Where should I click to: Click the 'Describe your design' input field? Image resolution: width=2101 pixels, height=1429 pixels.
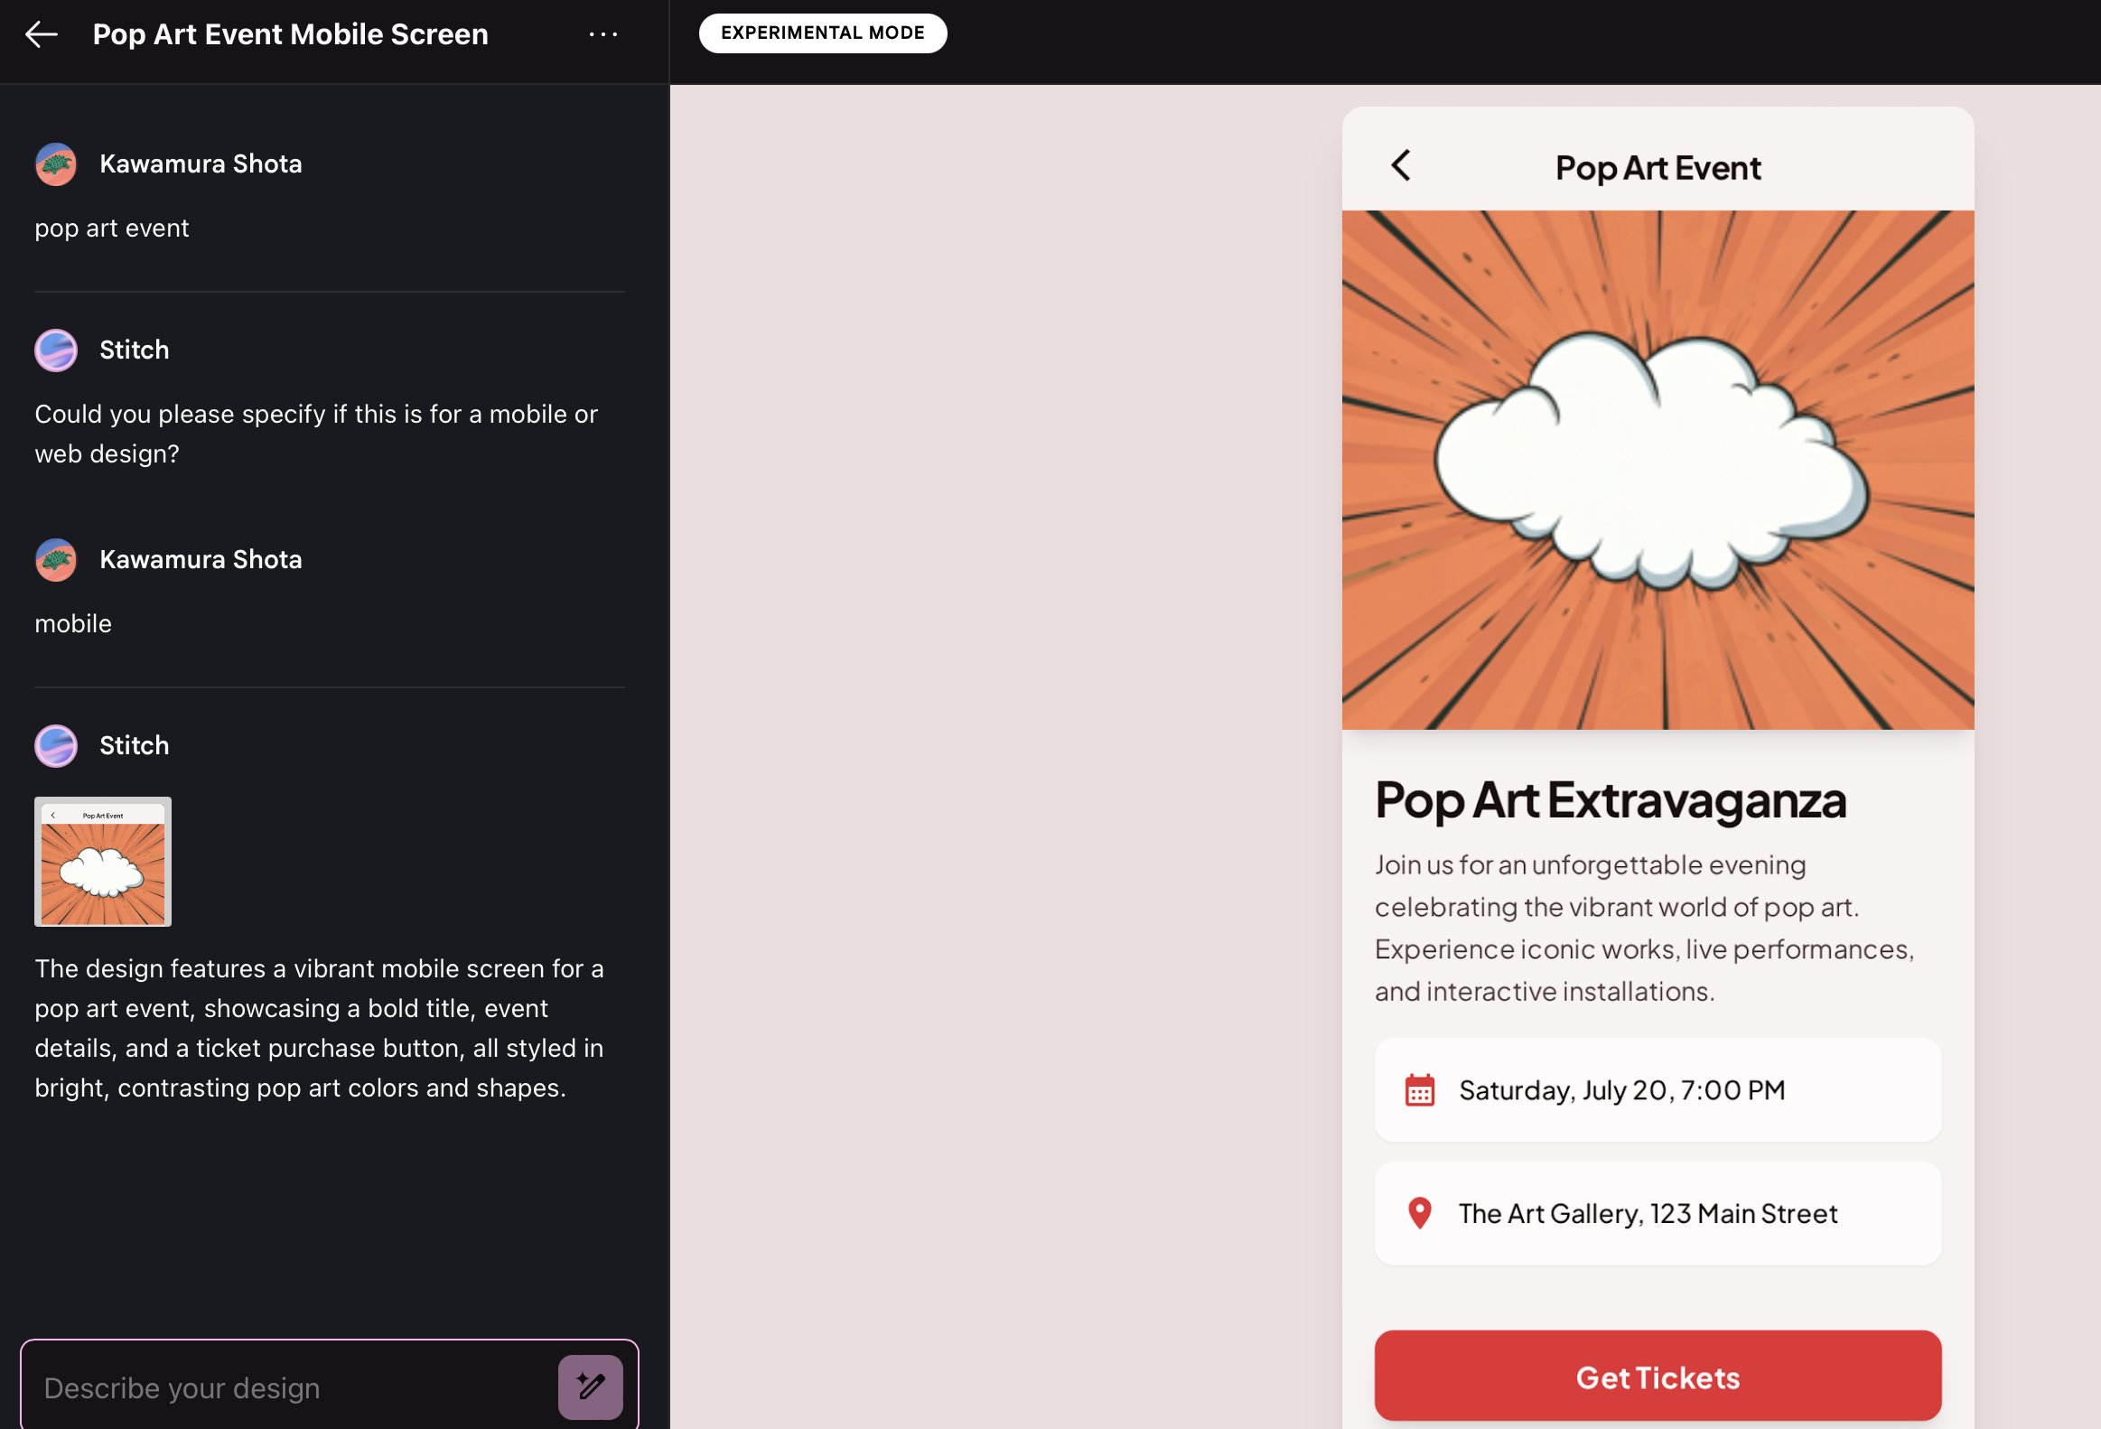pos(271,1387)
